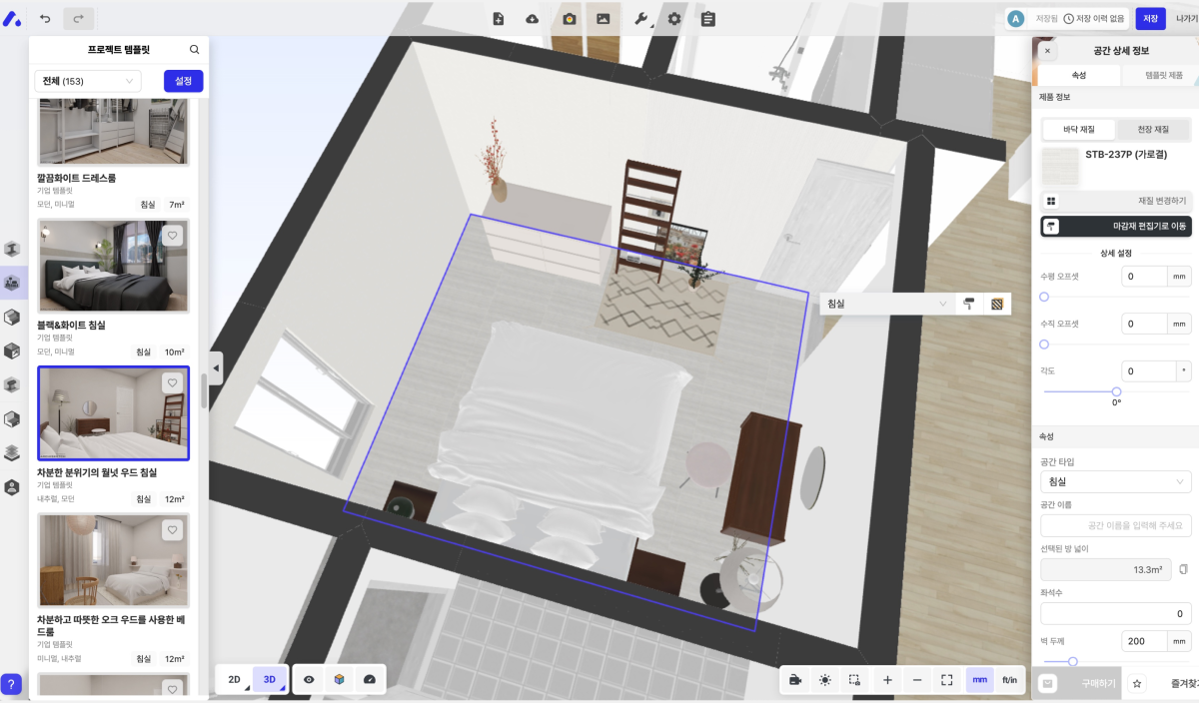
Task: Open the clipboard list icon
Action: [708, 18]
